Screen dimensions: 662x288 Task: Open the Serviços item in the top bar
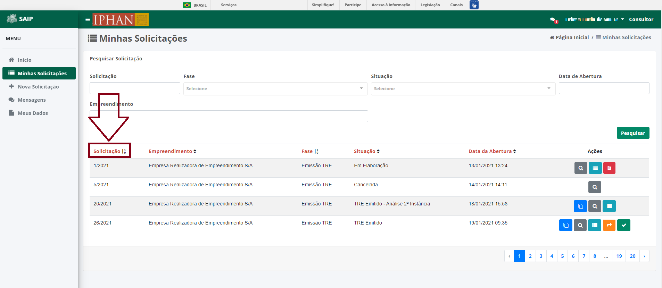coord(229,5)
